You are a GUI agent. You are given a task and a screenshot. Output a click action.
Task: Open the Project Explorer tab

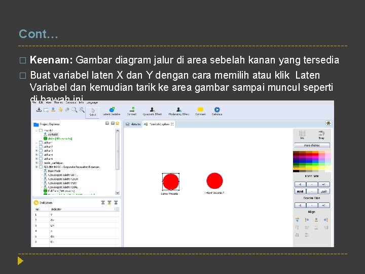click(x=47, y=124)
